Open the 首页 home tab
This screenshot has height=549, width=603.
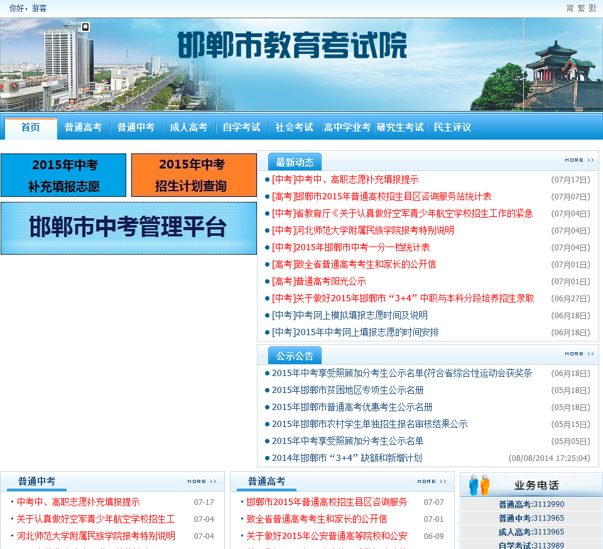(x=31, y=128)
